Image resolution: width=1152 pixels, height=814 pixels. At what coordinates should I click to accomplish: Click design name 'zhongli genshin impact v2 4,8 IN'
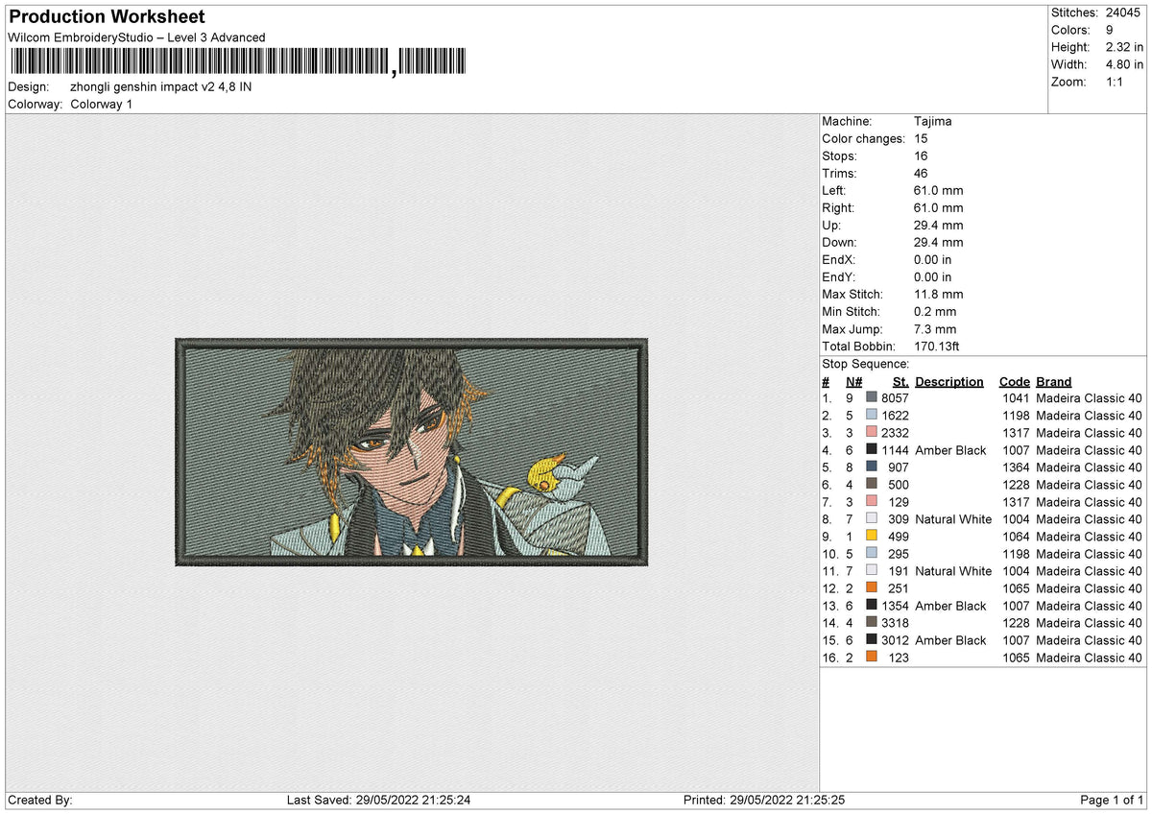(x=161, y=86)
